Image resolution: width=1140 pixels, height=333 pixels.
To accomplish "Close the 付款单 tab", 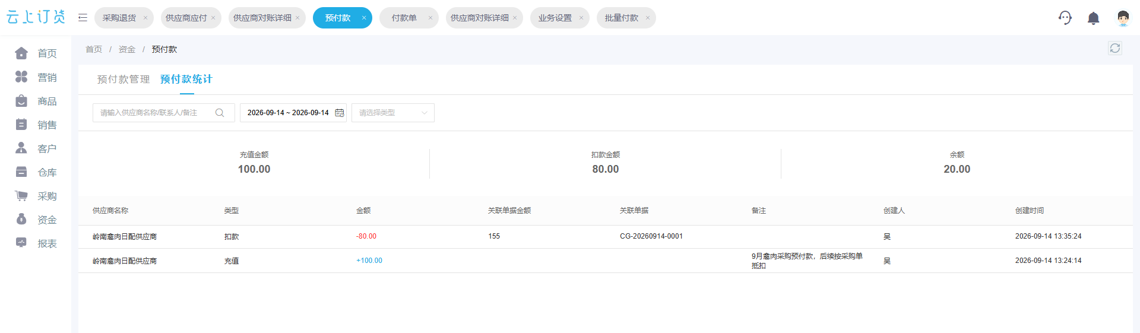I will [430, 18].
